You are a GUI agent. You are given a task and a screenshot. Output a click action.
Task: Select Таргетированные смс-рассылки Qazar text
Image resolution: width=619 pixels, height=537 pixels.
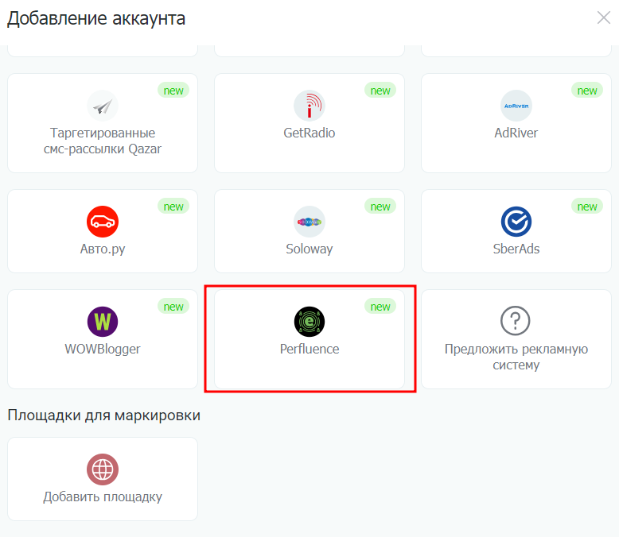tap(103, 141)
